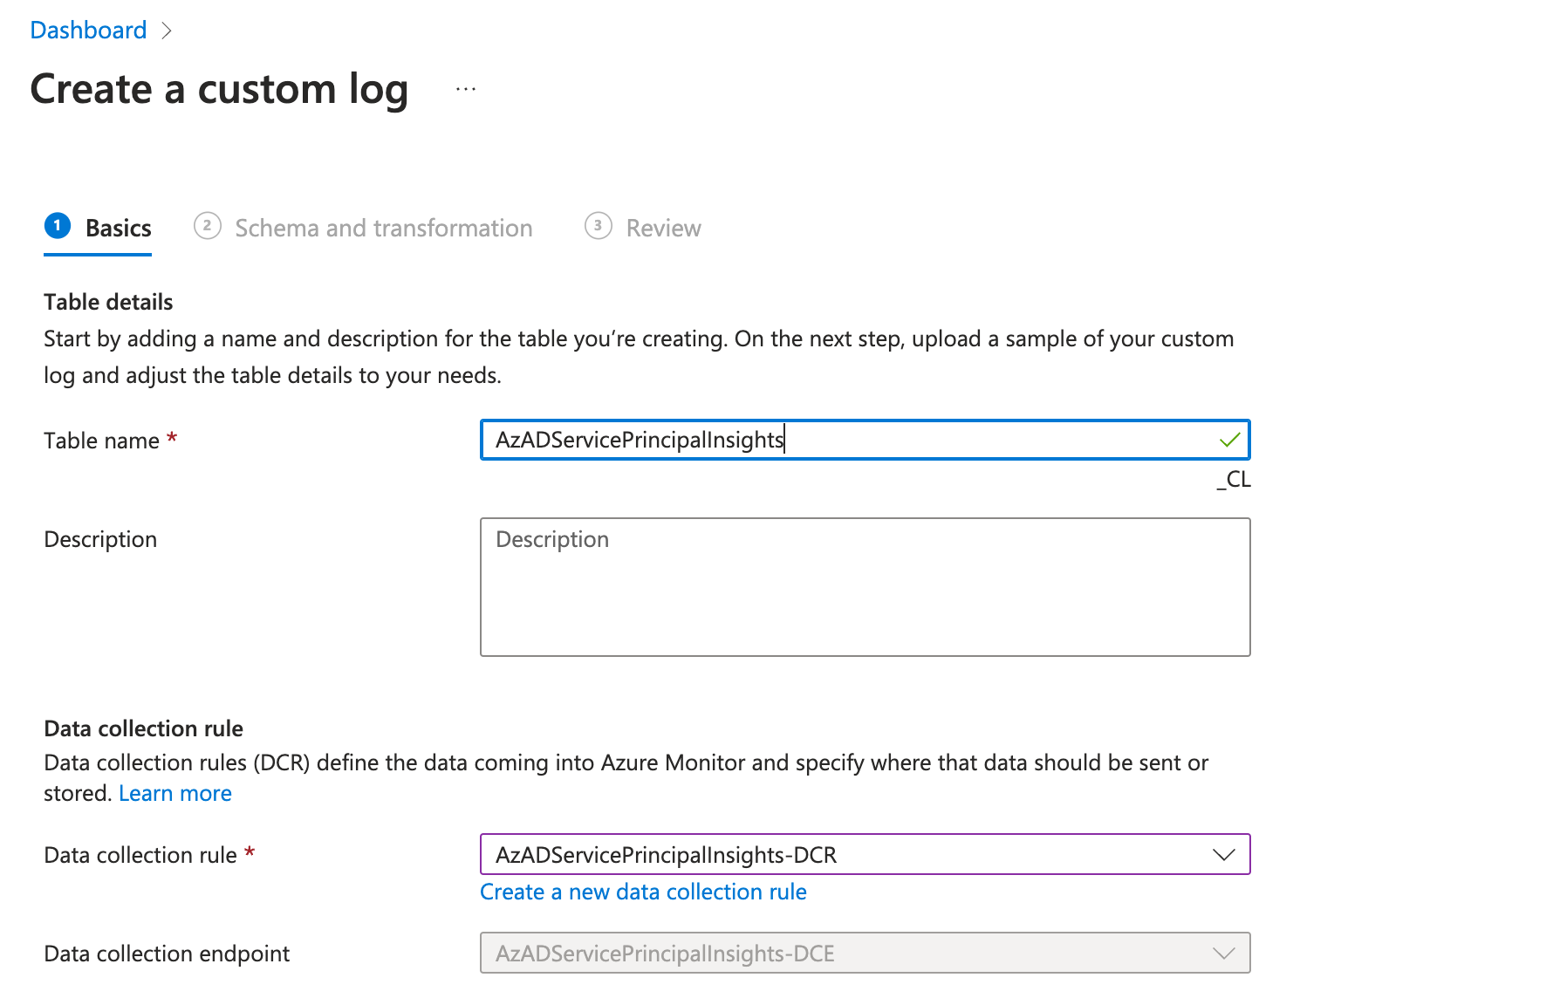Open the ellipsis more options menu
The height and width of the screenshot is (1005, 1553).
click(x=466, y=89)
